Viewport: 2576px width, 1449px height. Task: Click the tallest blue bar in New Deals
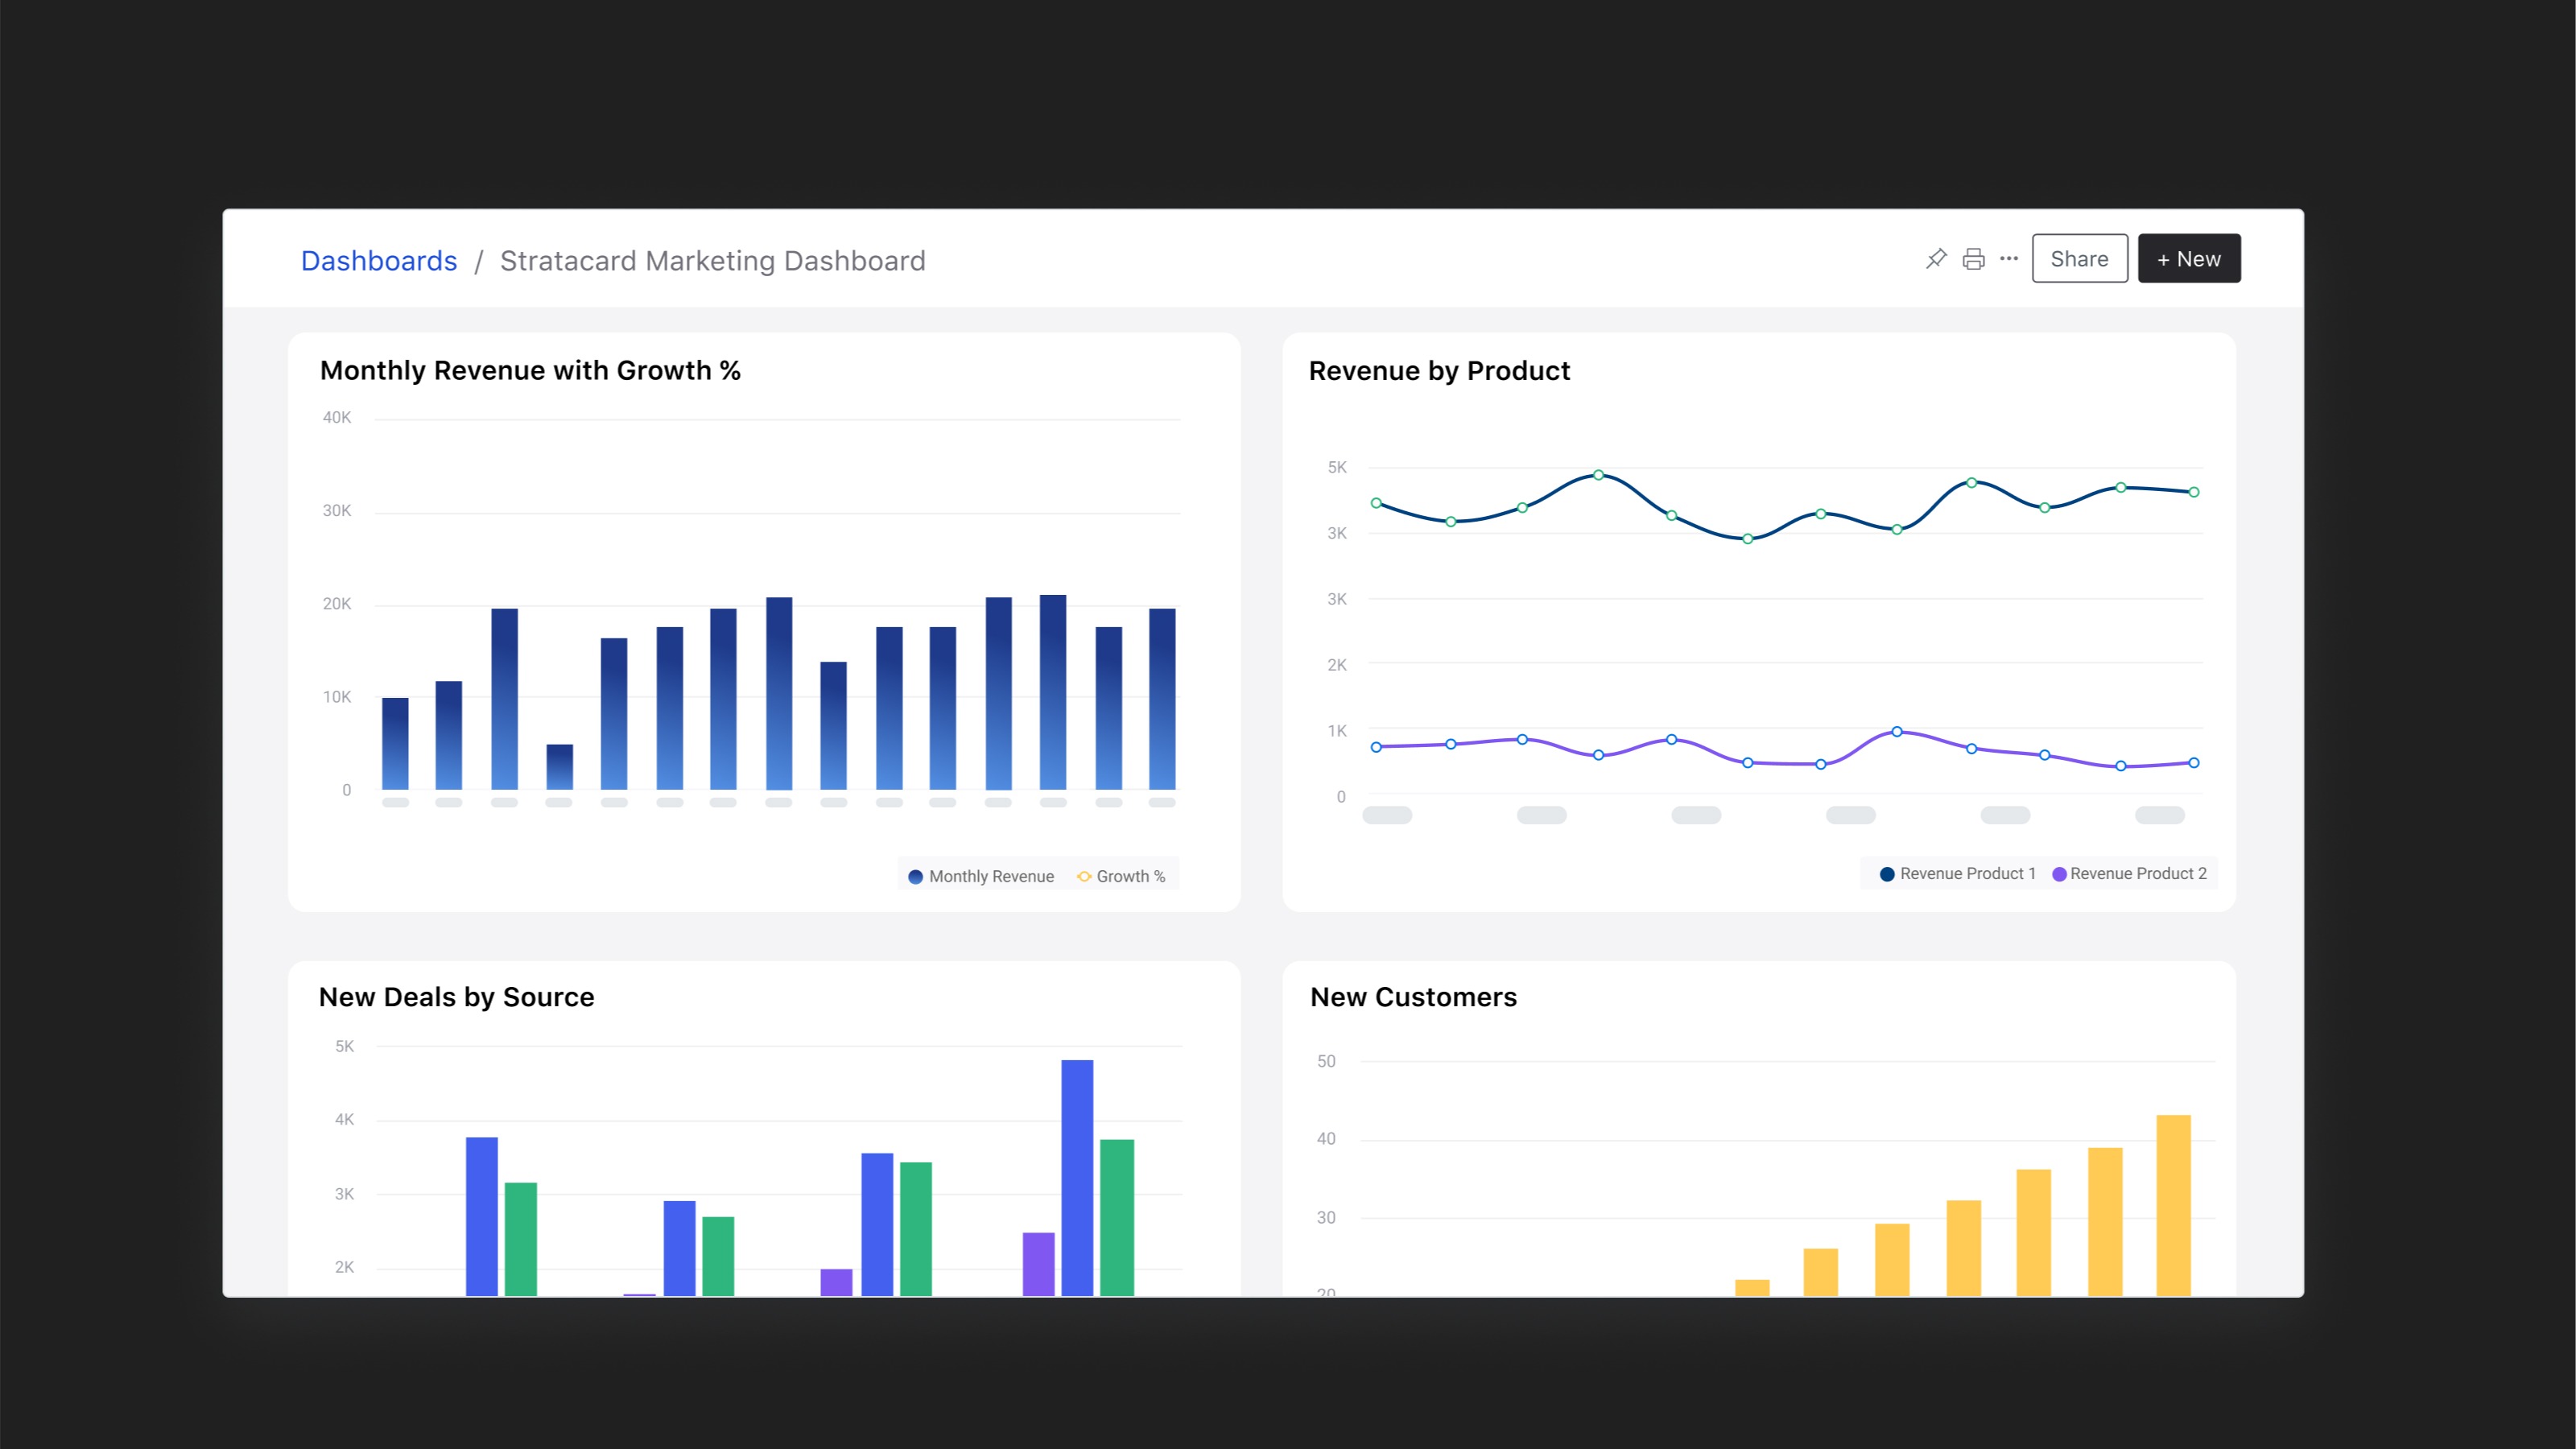coord(1077,1176)
